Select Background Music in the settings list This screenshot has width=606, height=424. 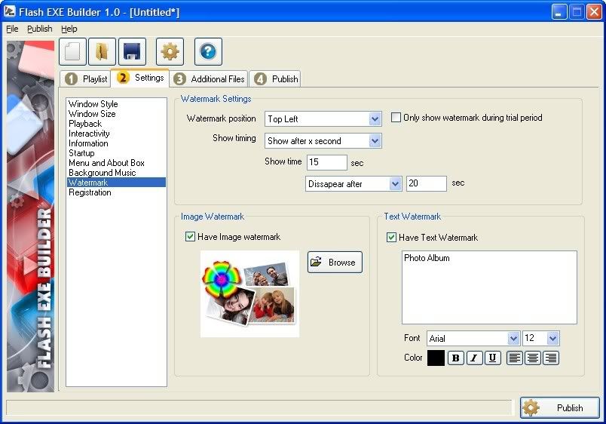[102, 173]
